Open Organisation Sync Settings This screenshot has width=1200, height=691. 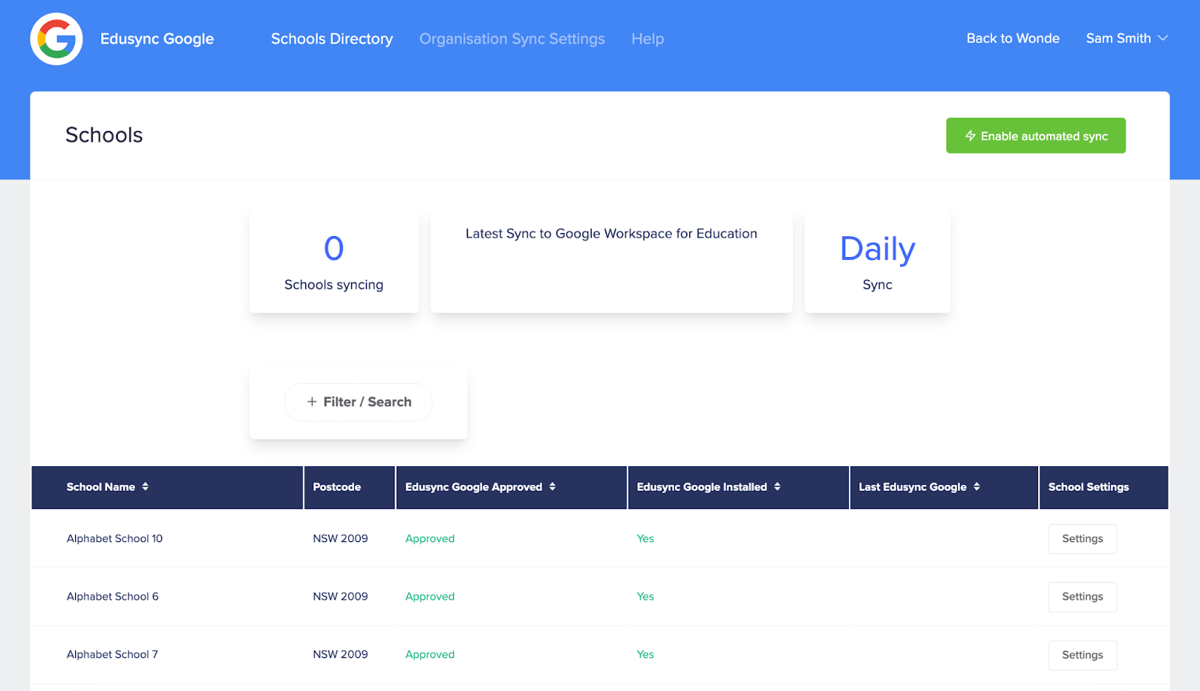point(512,39)
